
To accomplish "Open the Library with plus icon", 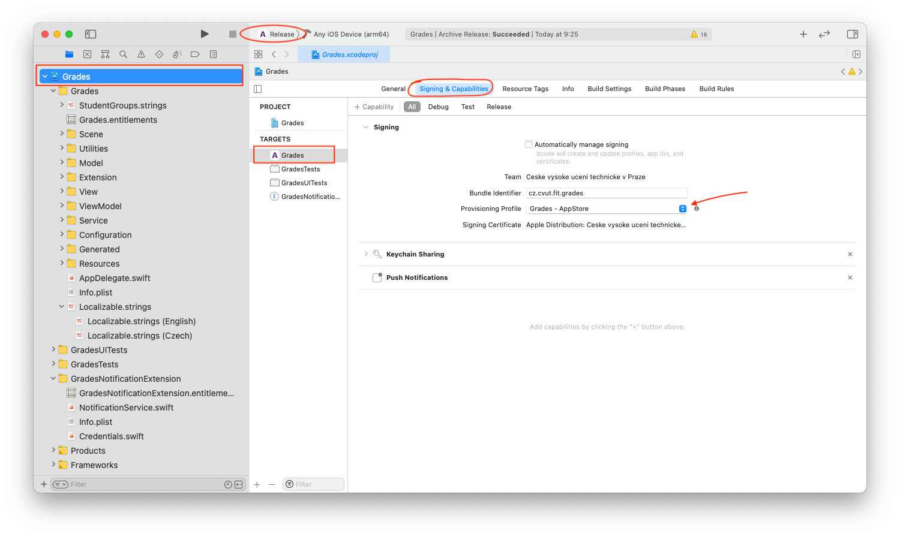I will 803,34.
